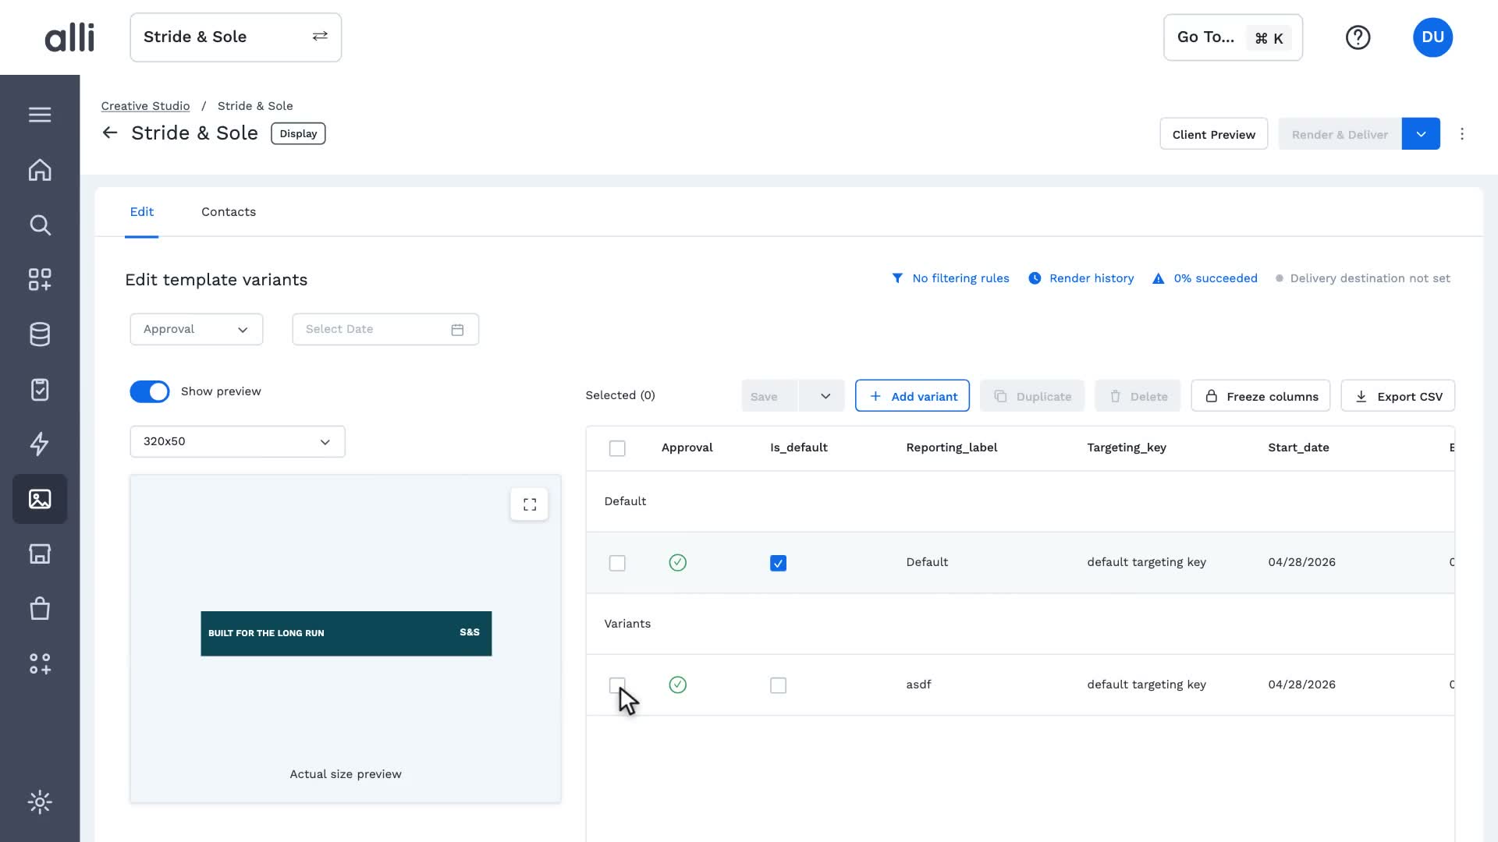Click the approved check icon in the asdf row

pos(678,685)
